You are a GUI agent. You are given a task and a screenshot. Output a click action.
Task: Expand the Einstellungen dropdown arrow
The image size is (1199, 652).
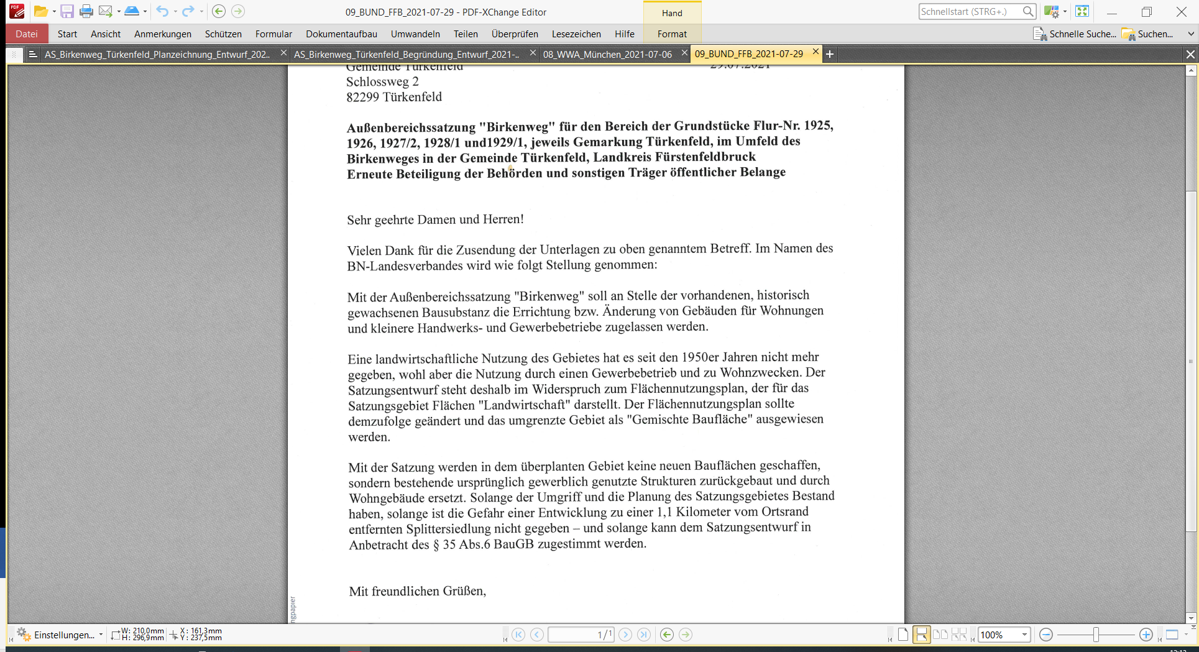tap(101, 635)
